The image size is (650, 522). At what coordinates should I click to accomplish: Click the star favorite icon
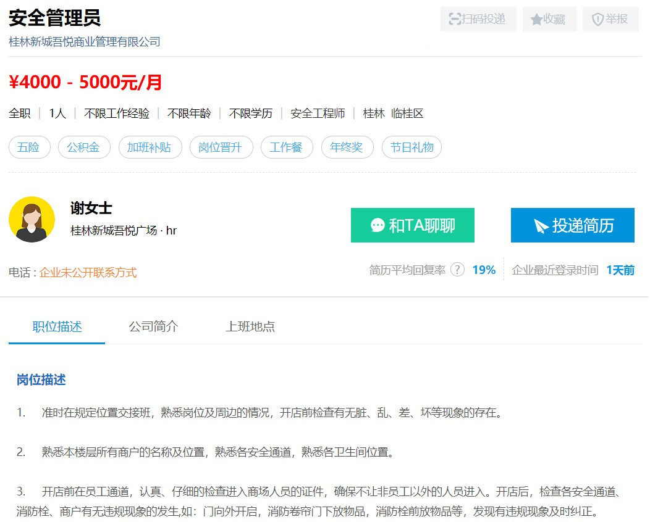click(x=536, y=19)
